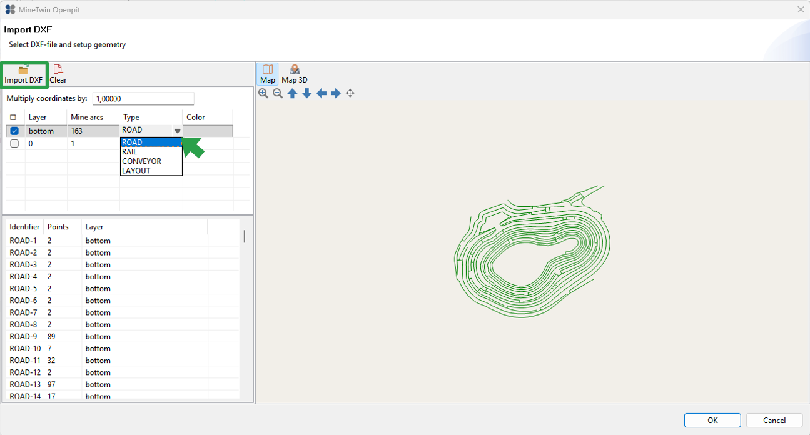810x435 pixels.
Task: Choose CONVEYOR in the type list
Action: (151, 161)
